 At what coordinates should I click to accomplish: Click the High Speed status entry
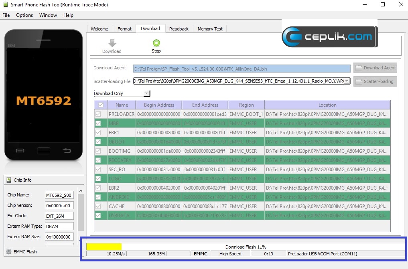pos(231,254)
